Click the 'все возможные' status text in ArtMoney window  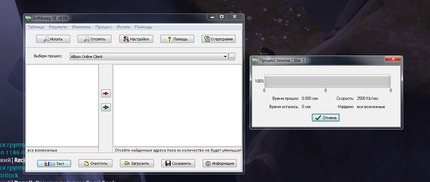pyautogui.click(x=42, y=150)
